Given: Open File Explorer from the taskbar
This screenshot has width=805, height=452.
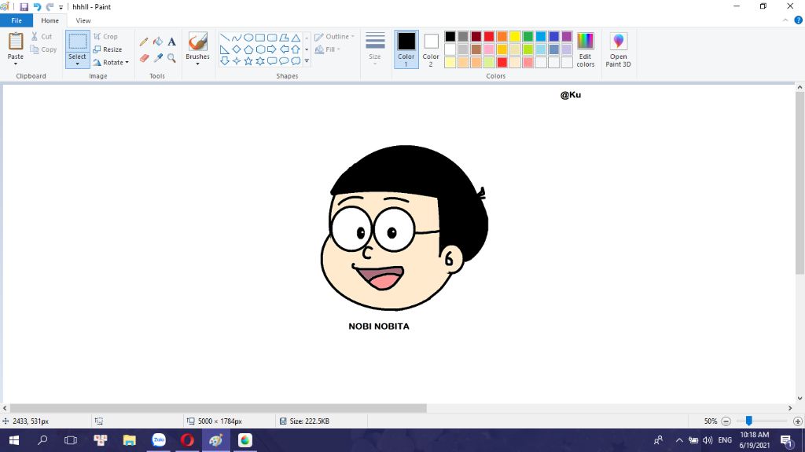Looking at the screenshot, I should [130, 440].
